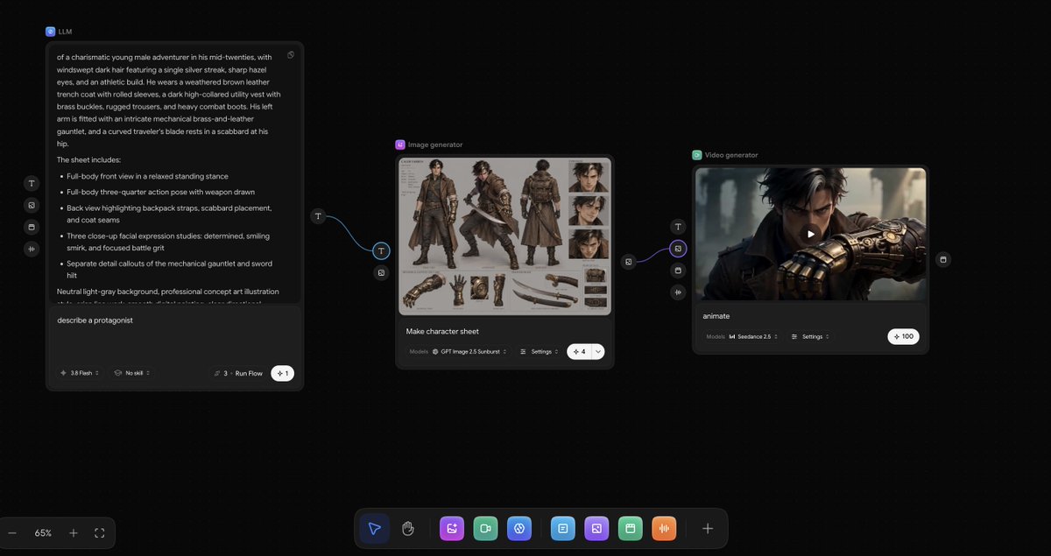Screen dimensions: 1051x556
Task: Generate image with 4 credits button
Action: point(579,351)
